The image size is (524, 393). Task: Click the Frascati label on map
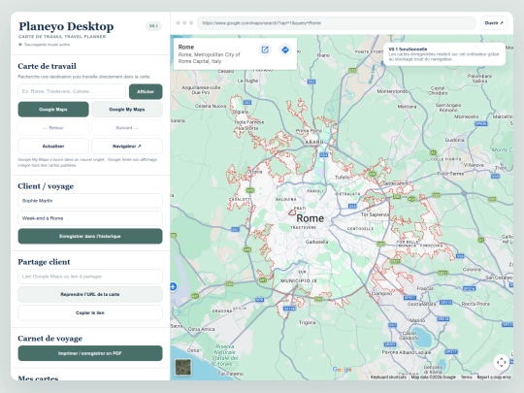click(x=425, y=288)
